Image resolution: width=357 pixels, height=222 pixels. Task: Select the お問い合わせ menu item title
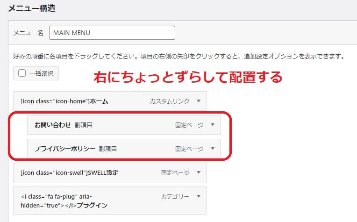tap(53, 125)
